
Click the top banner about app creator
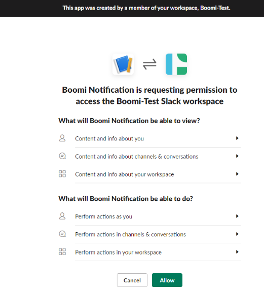point(132,9)
